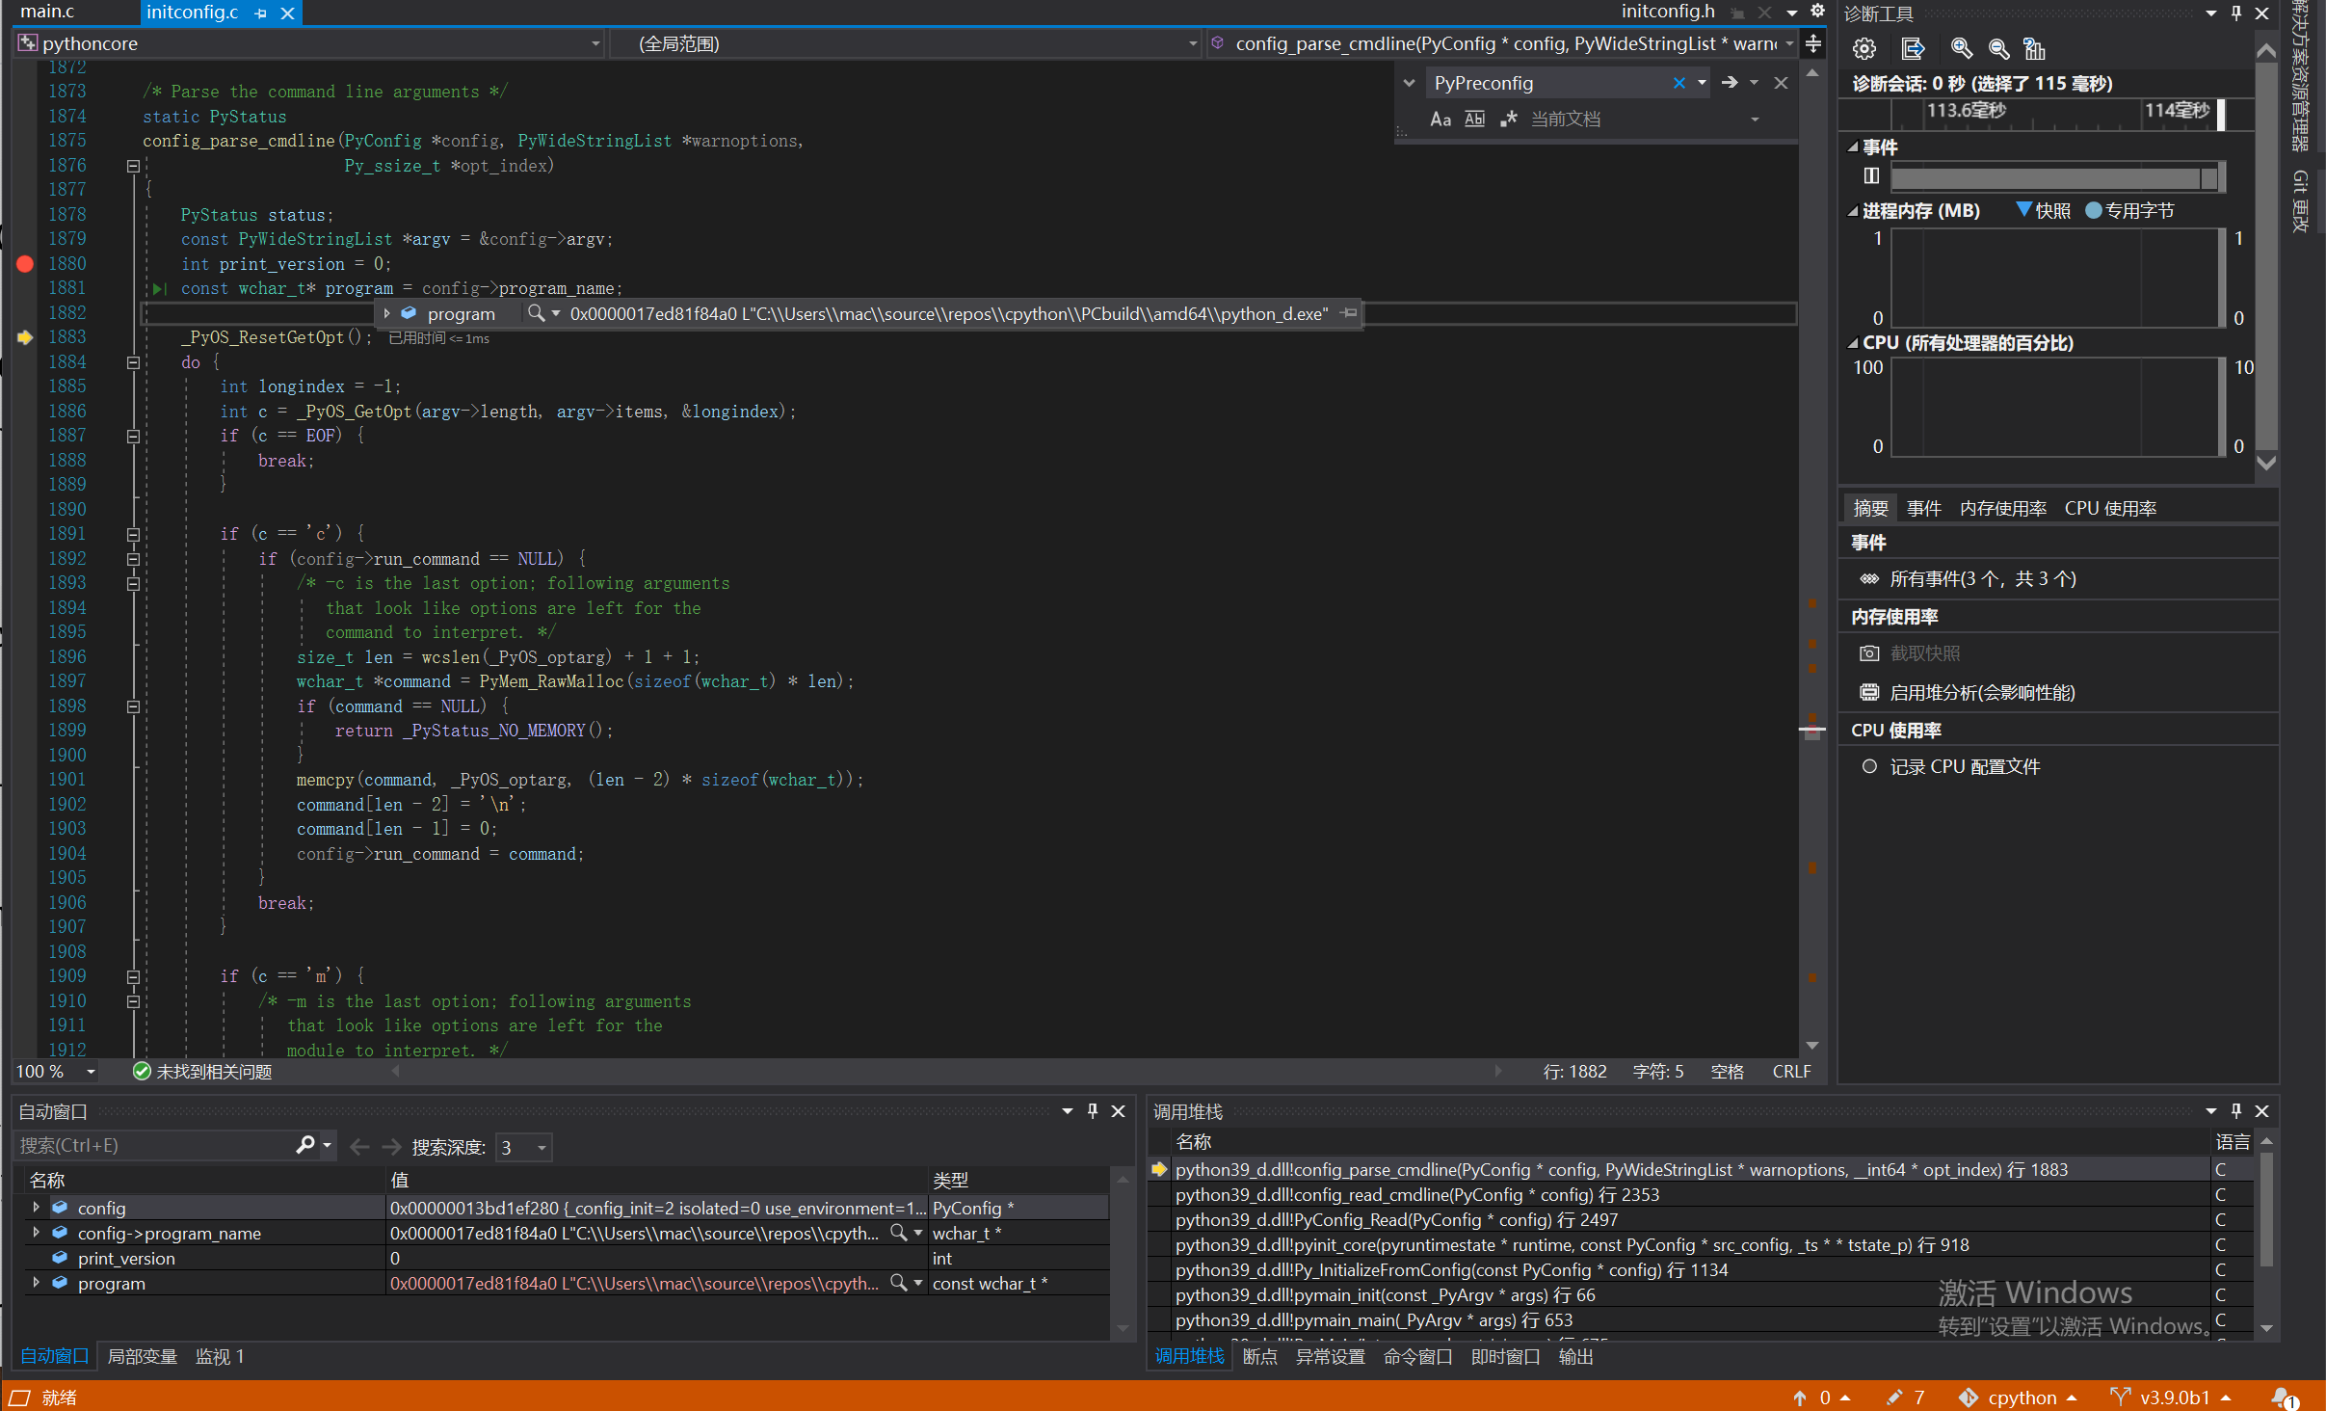This screenshot has height=1411, width=2326.
Task: Split the editor window icon
Action: point(1812,43)
